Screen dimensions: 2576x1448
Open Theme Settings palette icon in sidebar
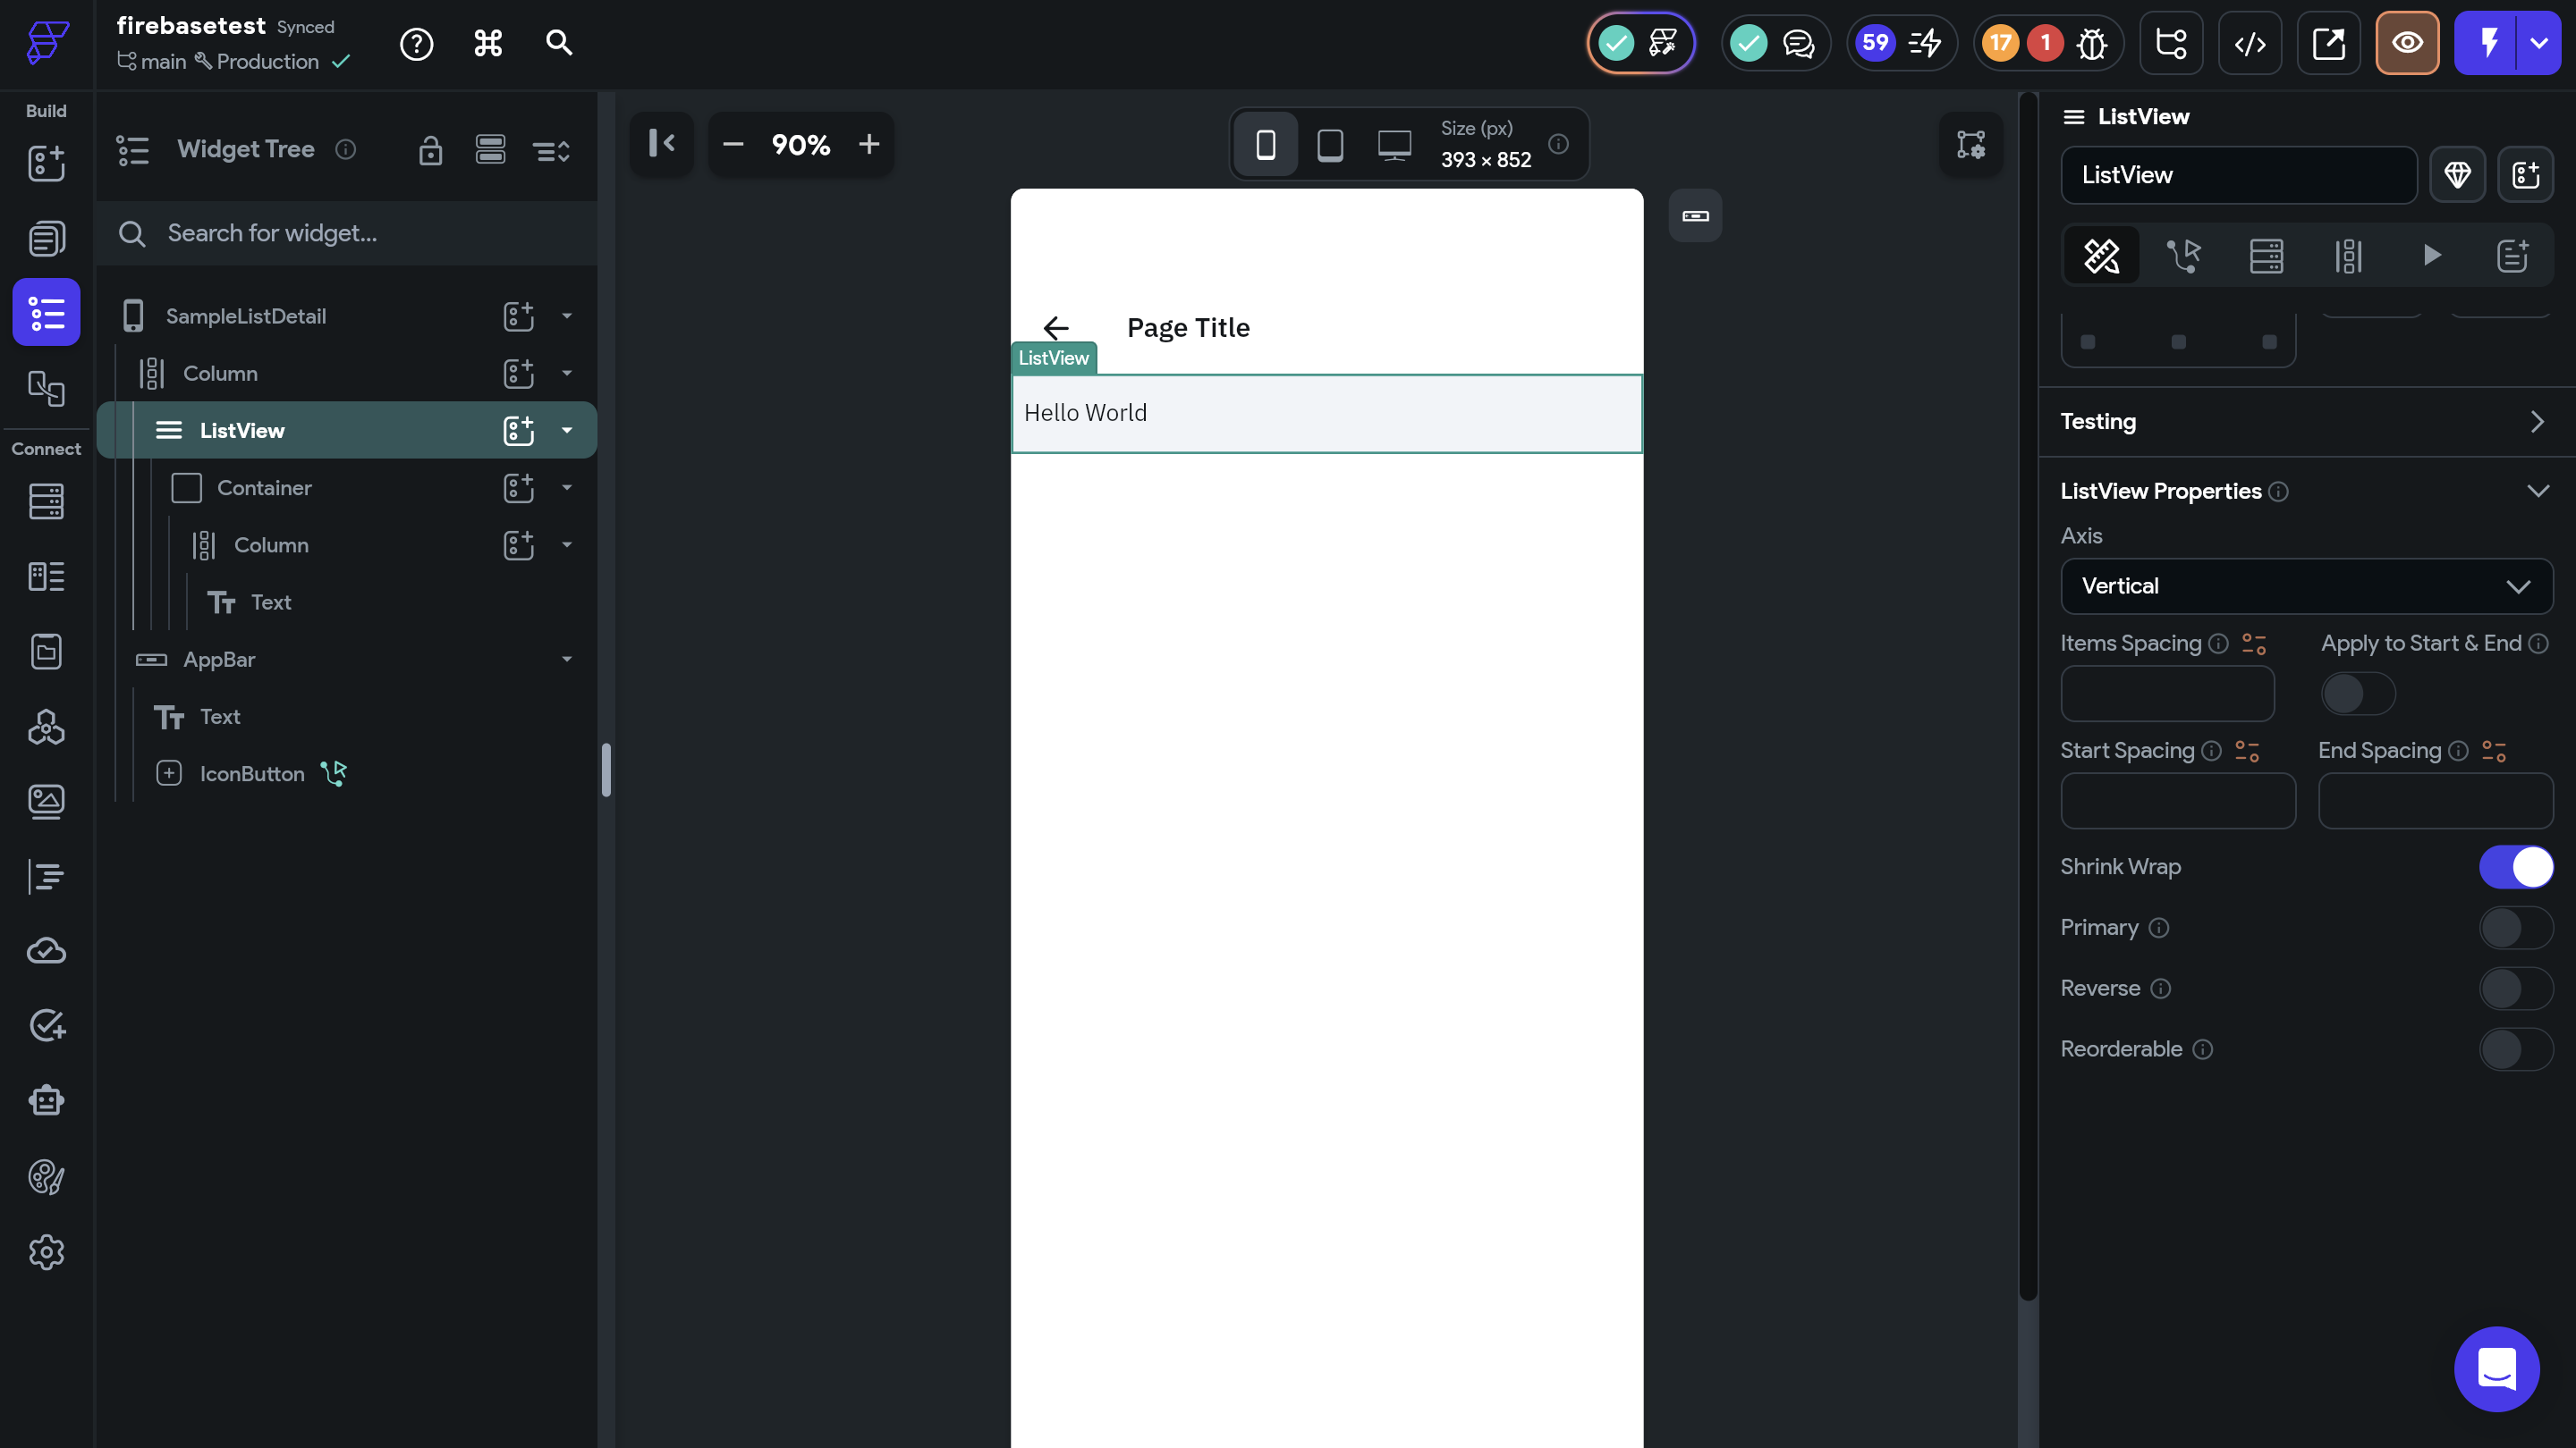pyautogui.click(x=46, y=1177)
